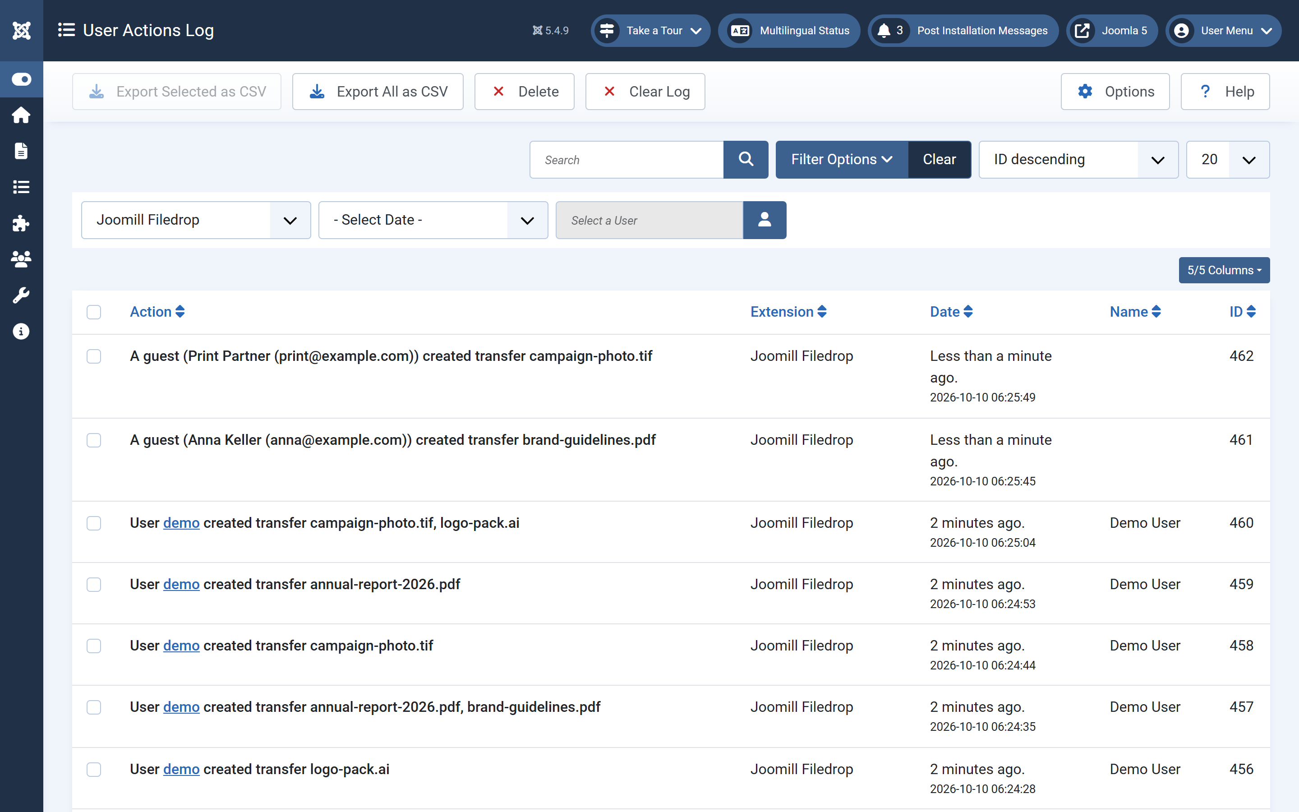Screen dimensions: 1299x812
Task: Click the Delete toolbar button
Action: point(525,92)
